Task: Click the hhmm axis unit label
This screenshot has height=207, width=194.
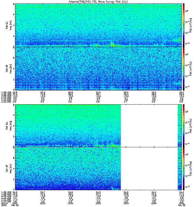Action: point(4,203)
